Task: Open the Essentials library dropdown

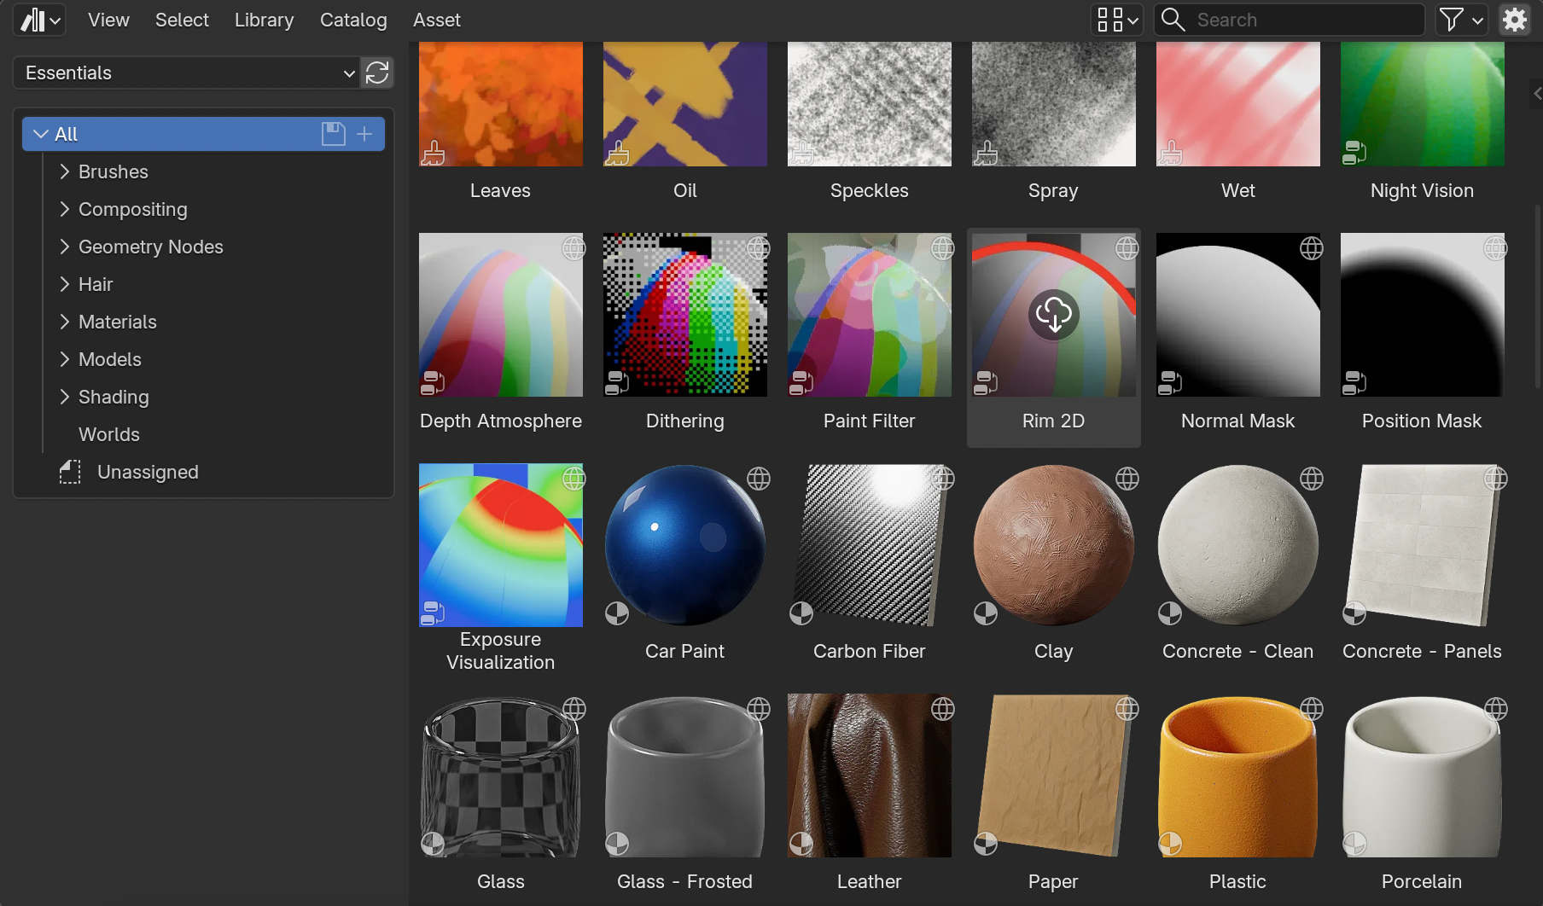Action: pos(187,73)
